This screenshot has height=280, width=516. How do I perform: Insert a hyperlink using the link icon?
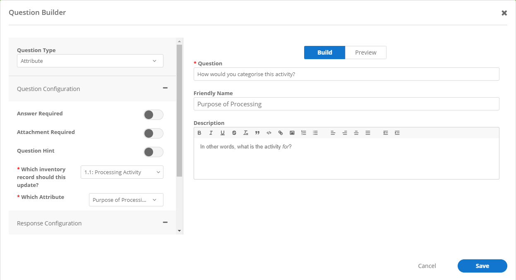coord(281,133)
